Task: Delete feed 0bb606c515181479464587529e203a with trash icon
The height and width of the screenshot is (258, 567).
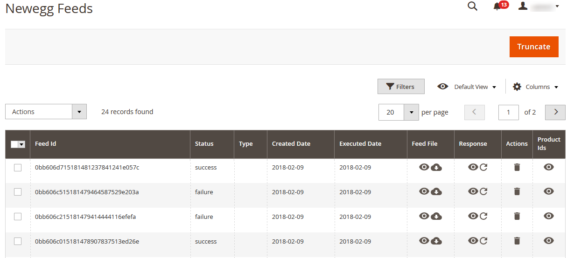Action: pyautogui.click(x=517, y=191)
